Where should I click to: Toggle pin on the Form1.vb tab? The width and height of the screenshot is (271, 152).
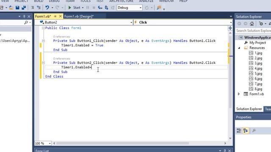pos(55,16)
